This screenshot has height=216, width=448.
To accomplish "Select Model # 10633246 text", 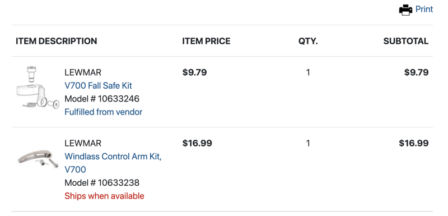I will (x=102, y=99).
